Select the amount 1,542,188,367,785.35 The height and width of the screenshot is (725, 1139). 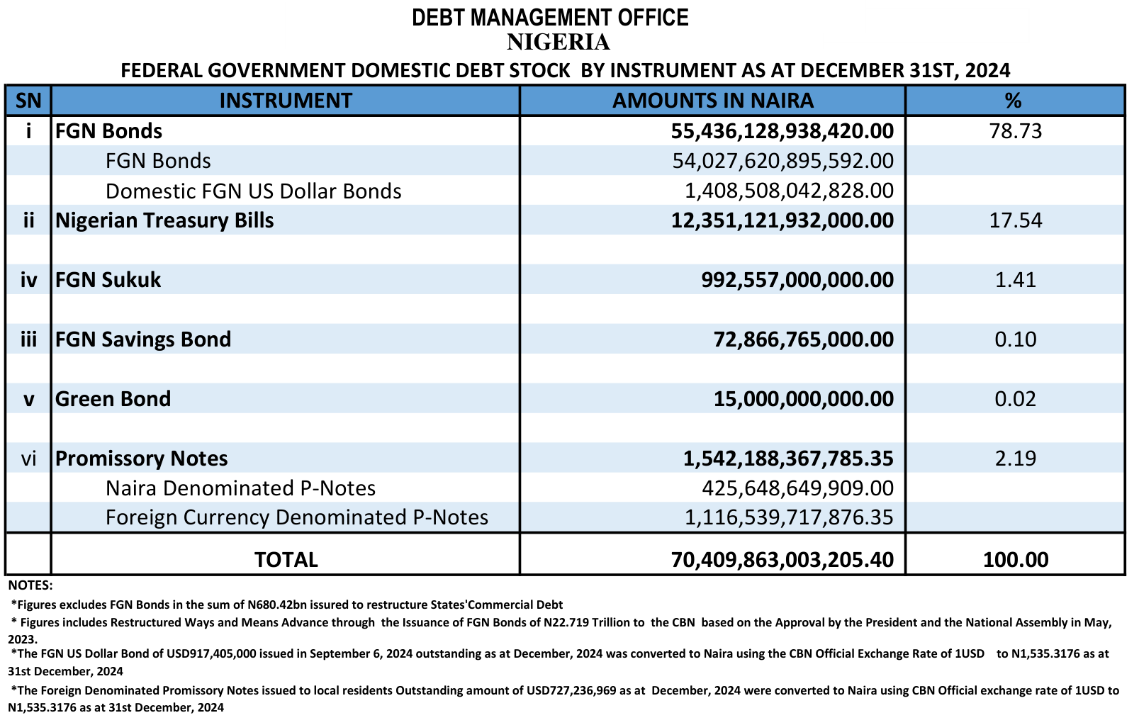789,459
